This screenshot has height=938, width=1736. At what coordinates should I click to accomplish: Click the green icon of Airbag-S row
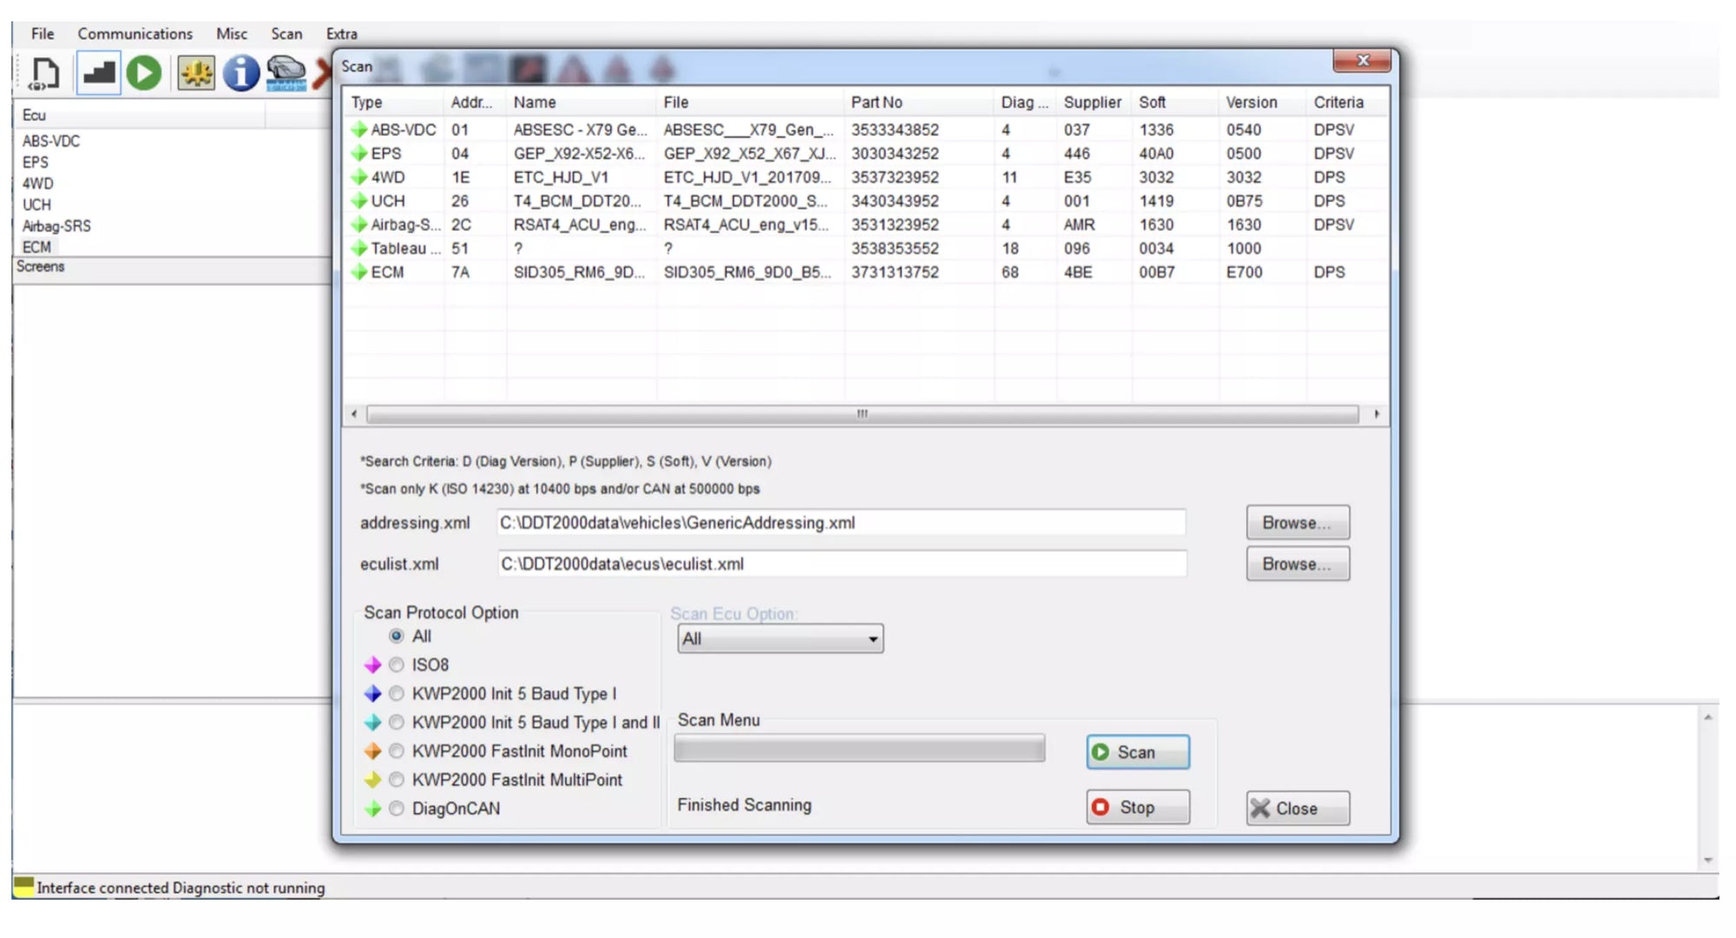pos(358,225)
